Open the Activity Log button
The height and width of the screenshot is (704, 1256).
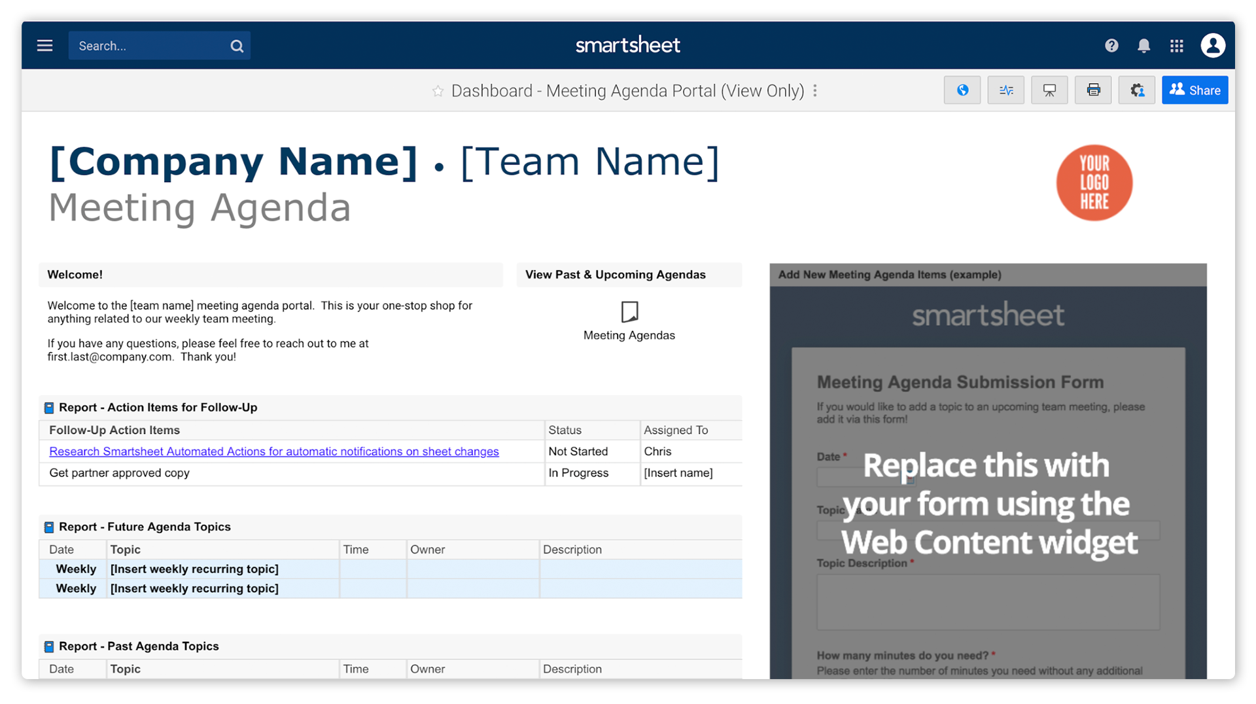1005,90
